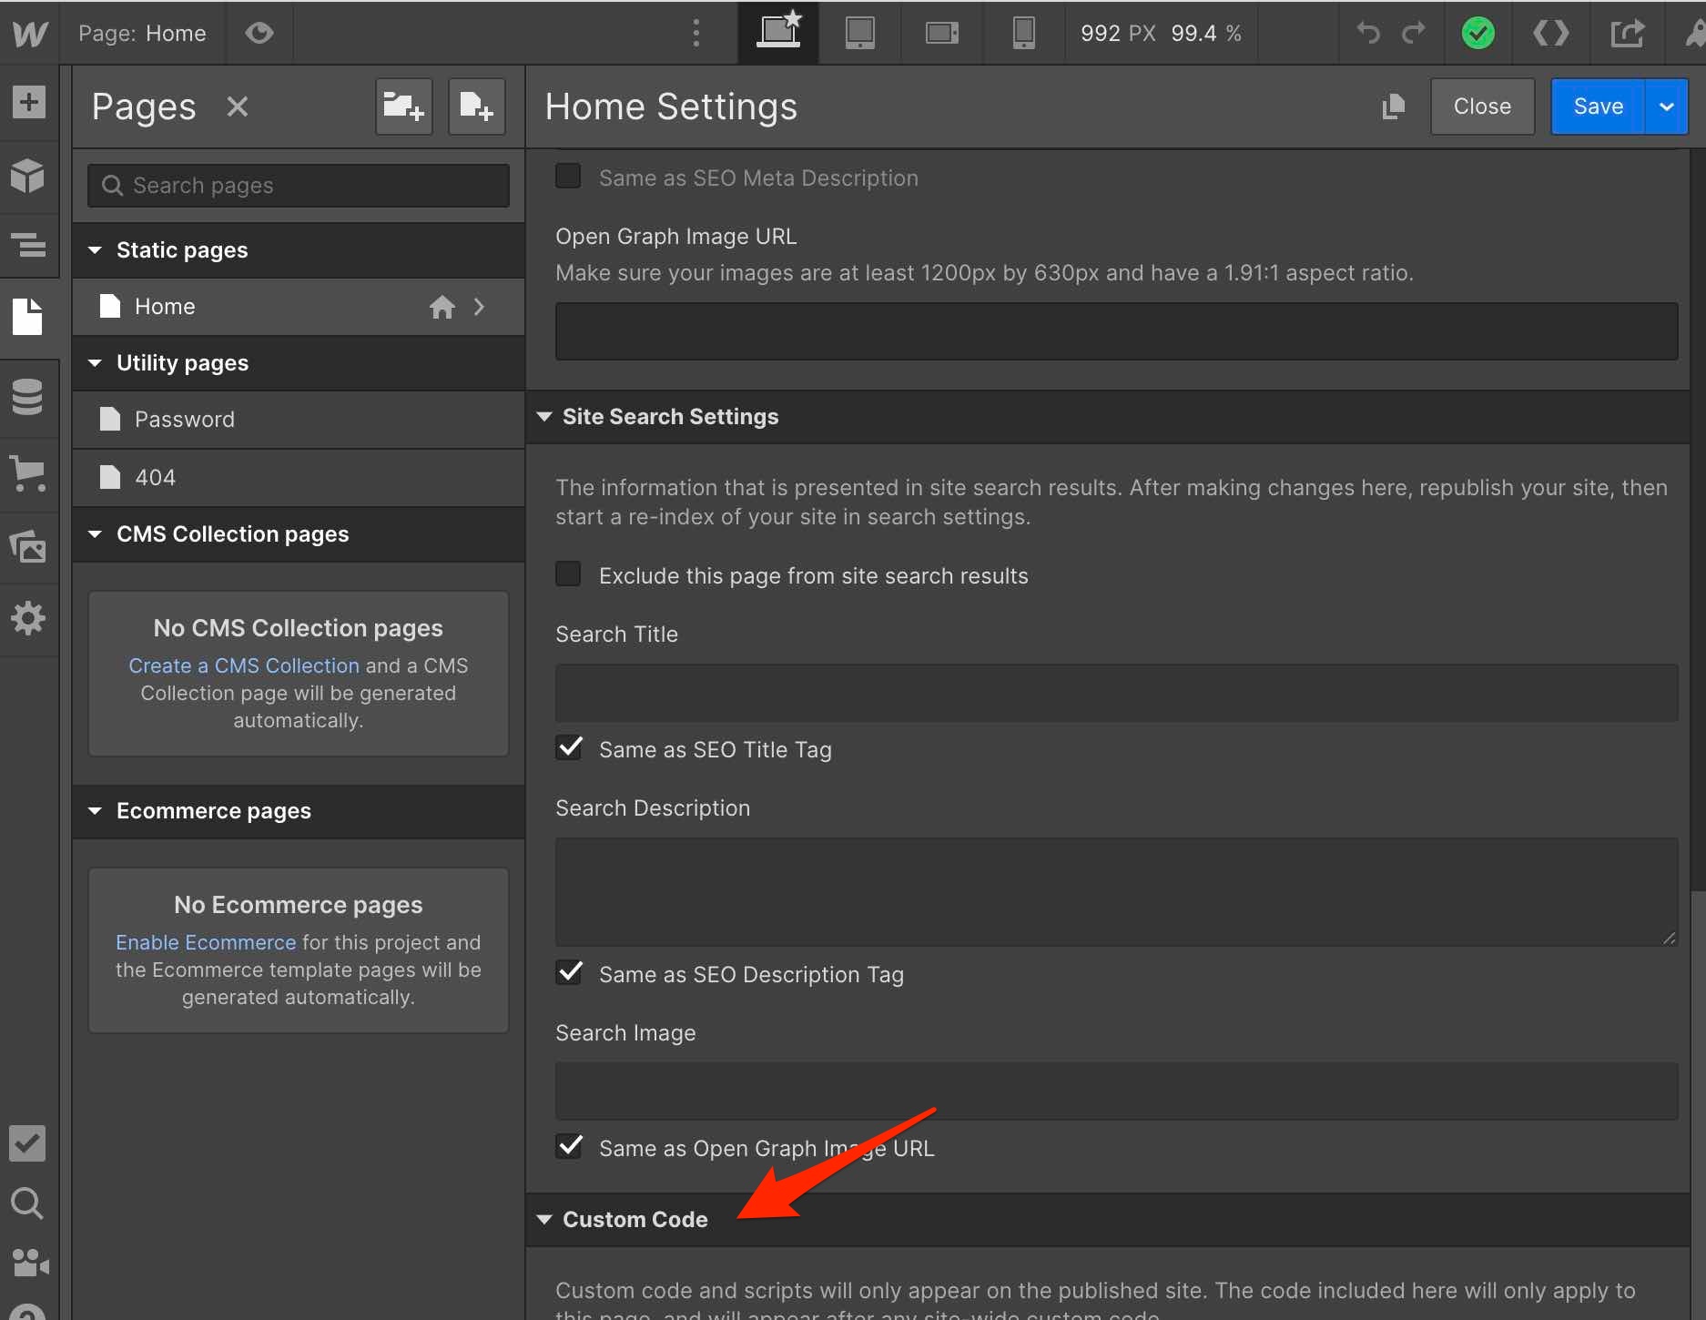1706x1320 pixels.
Task: Open the Symbols cube panel
Action: click(29, 176)
